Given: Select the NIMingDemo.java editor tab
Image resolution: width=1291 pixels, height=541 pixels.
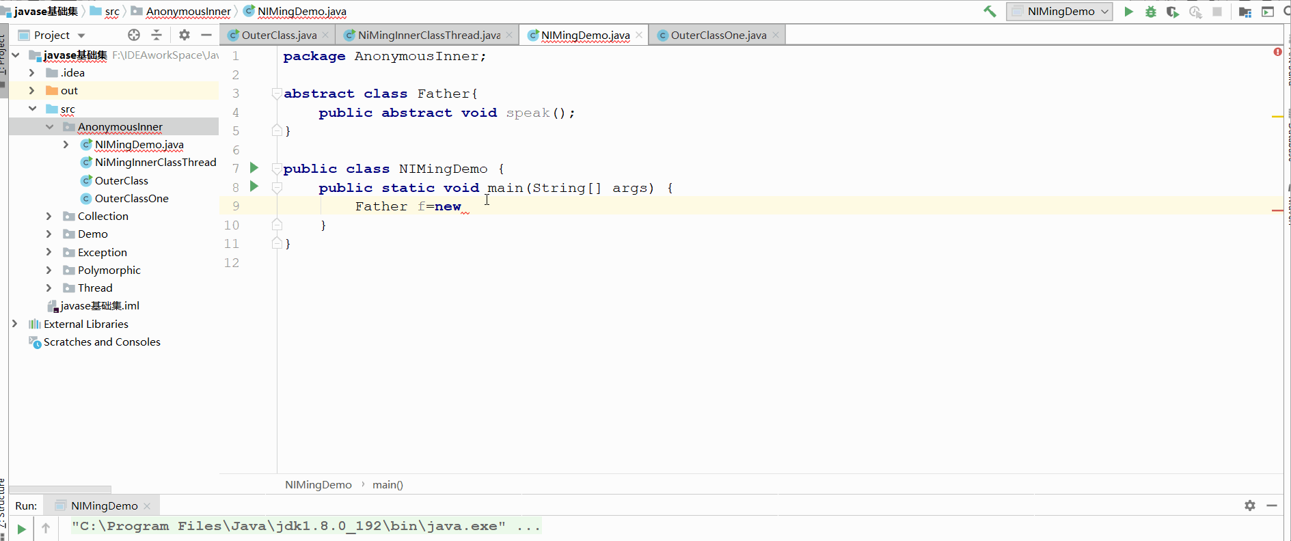Looking at the screenshot, I should pos(585,35).
